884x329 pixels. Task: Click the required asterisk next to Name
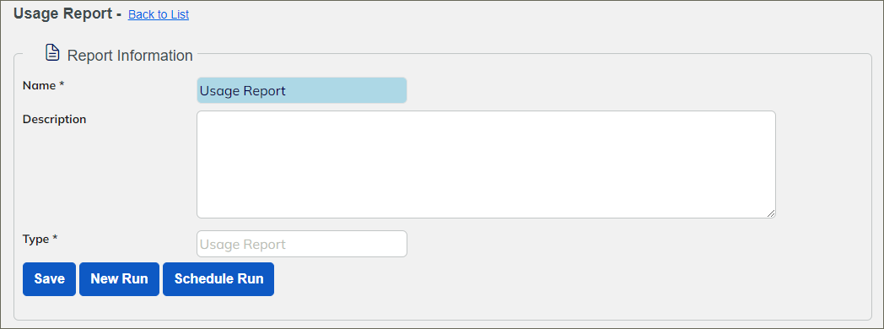62,85
